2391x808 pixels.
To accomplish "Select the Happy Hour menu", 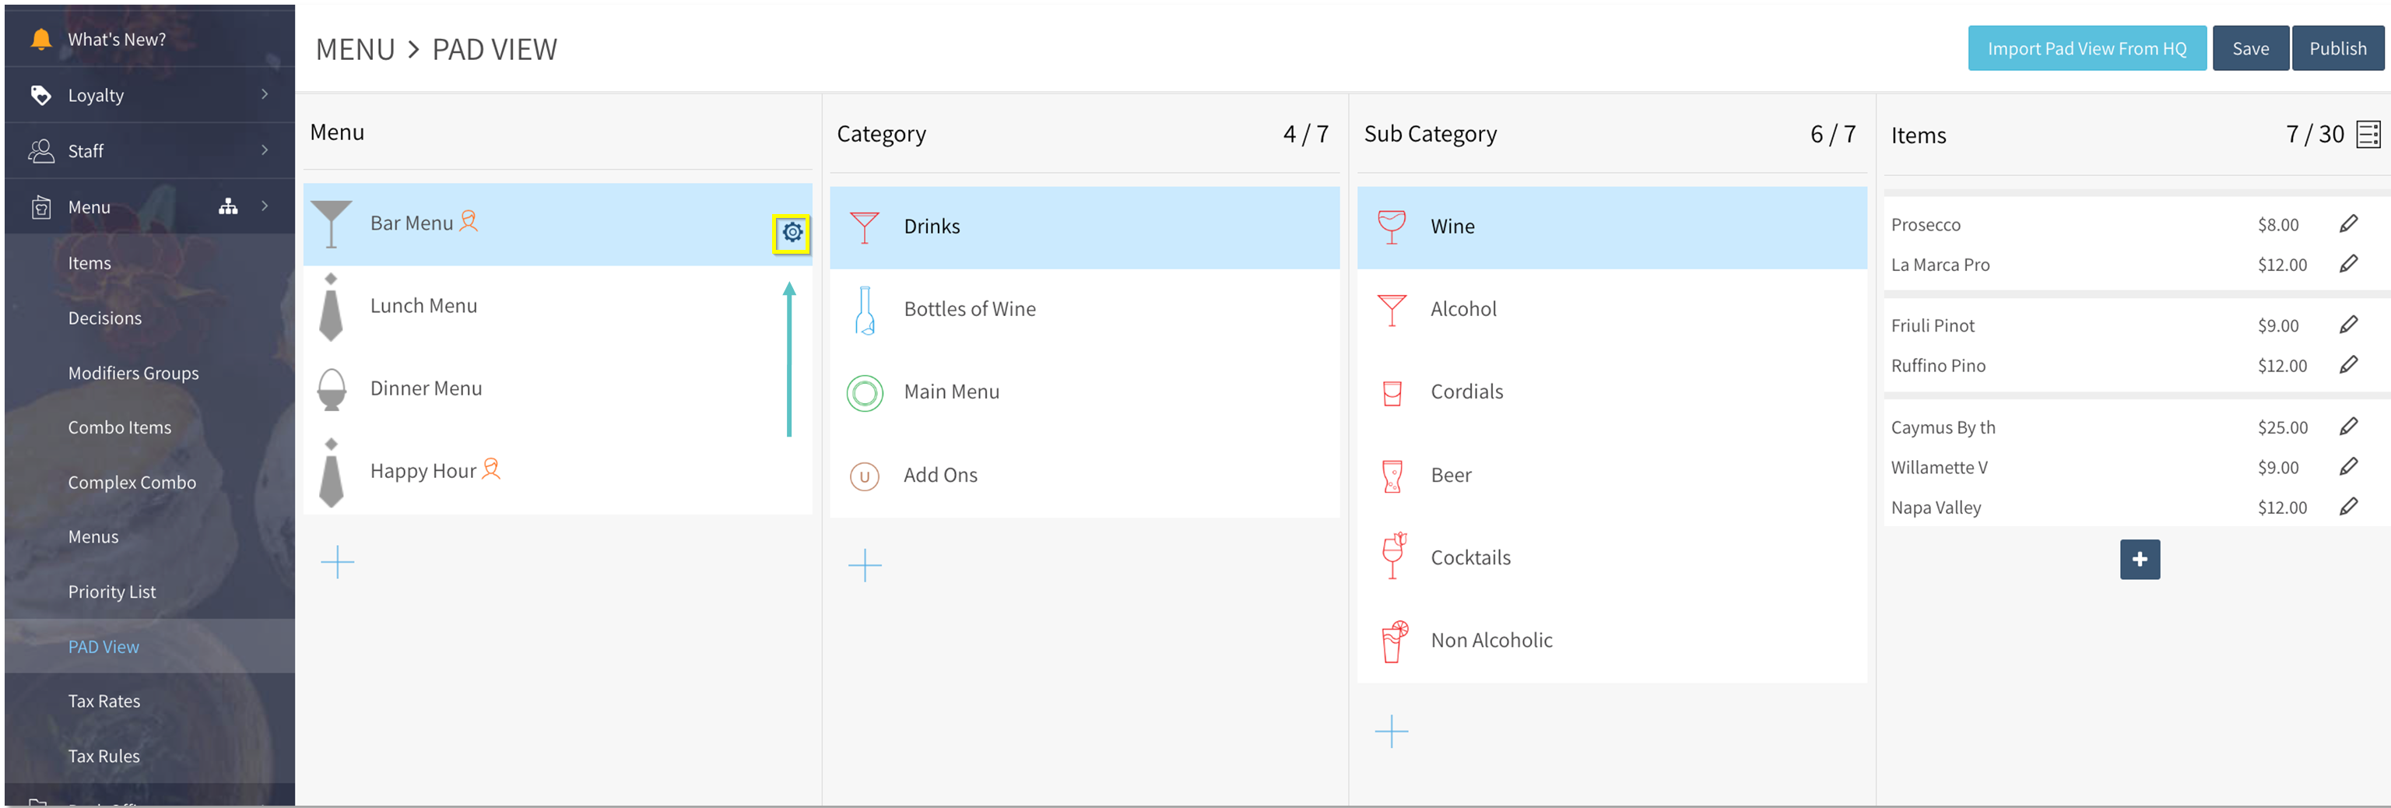I will tap(423, 471).
